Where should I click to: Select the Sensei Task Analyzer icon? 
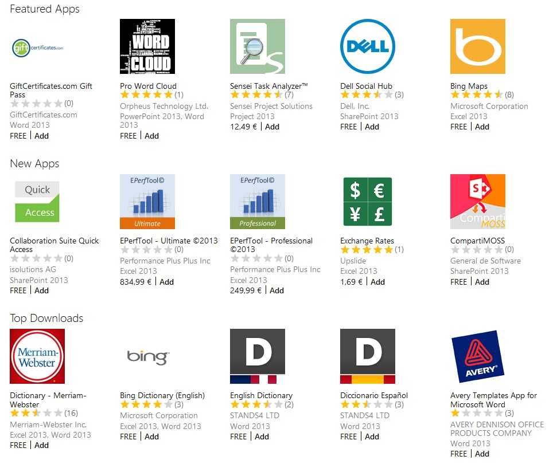[x=258, y=46]
